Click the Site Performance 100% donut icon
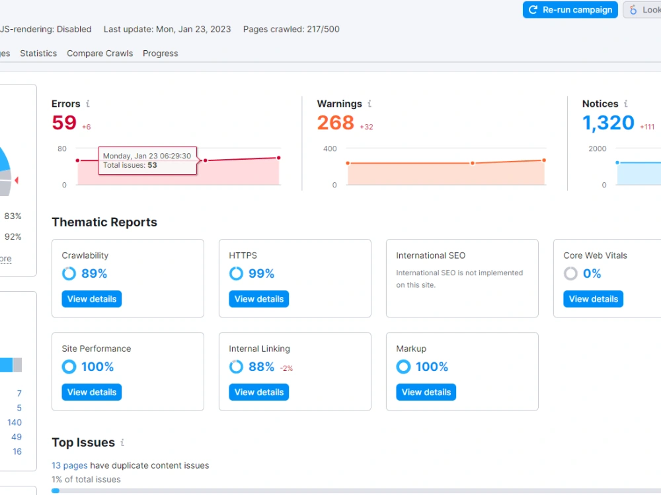The image size is (661, 495). (69, 366)
